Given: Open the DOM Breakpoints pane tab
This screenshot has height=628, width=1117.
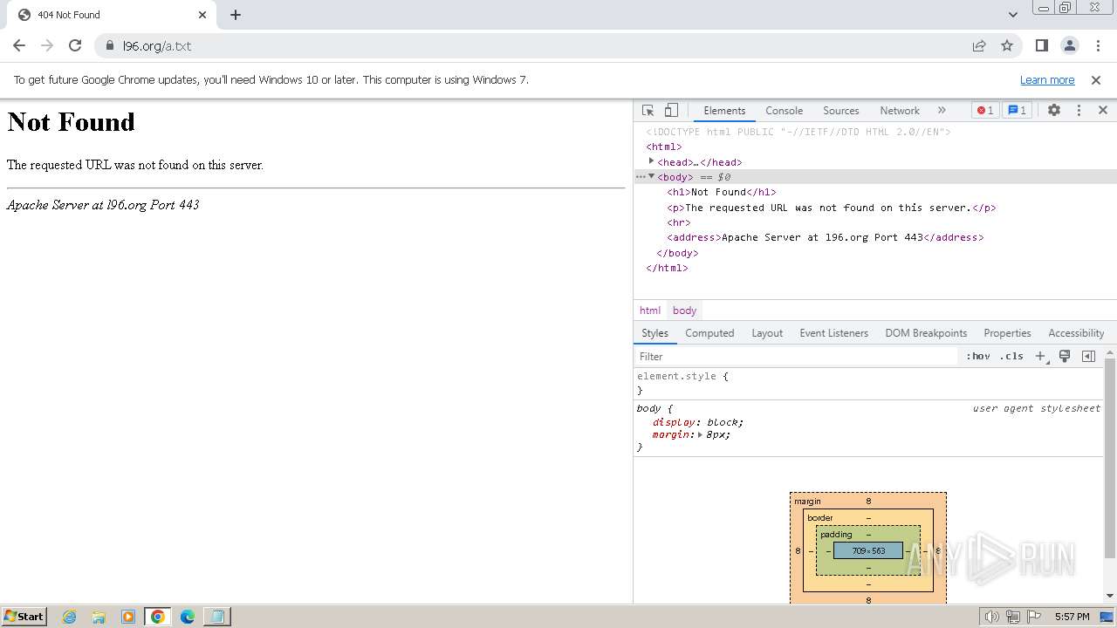Looking at the screenshot, I should point(926,333).
